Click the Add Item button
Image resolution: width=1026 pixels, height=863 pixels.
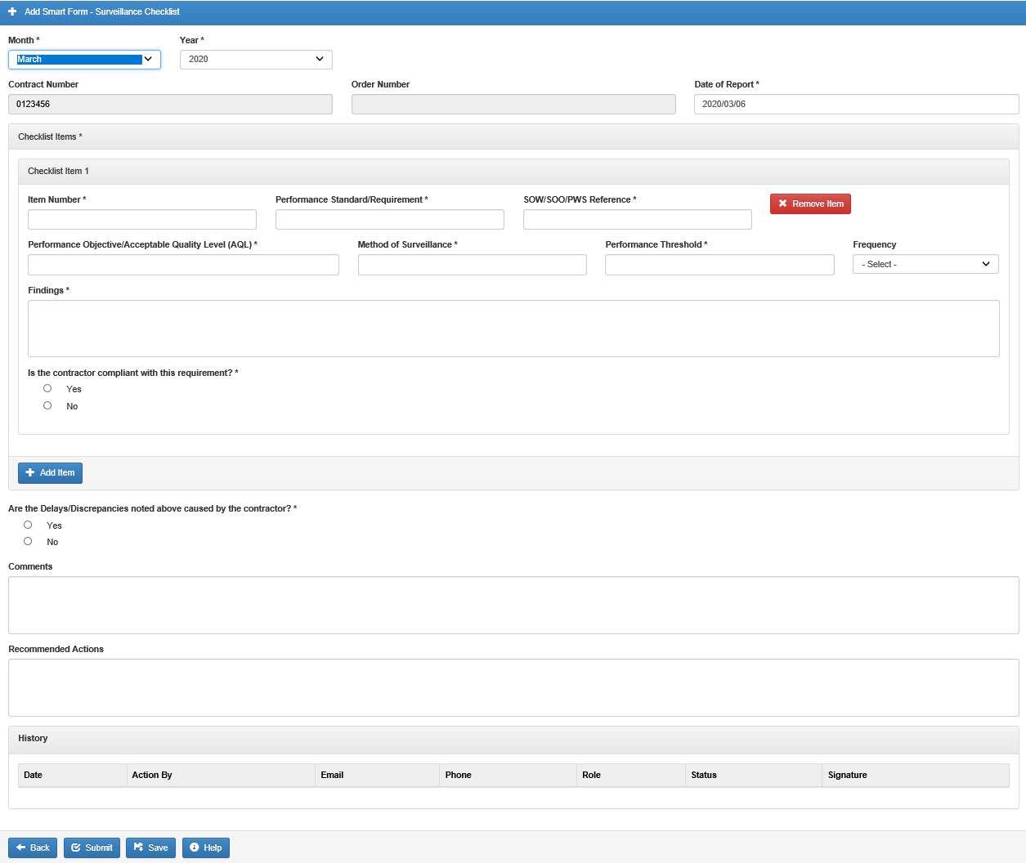click(x=50, y=472)
